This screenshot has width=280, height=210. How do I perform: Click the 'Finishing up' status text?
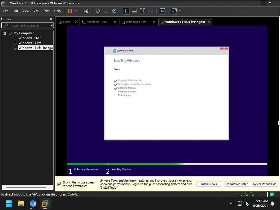pos(124,95)
